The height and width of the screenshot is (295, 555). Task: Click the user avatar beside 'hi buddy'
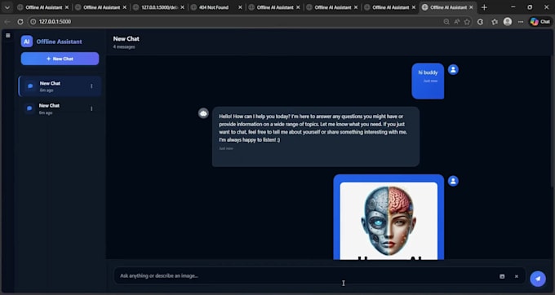(453, 69)
